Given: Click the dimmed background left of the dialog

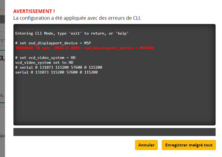Looking at the screenshot, I should coord(2,81).
